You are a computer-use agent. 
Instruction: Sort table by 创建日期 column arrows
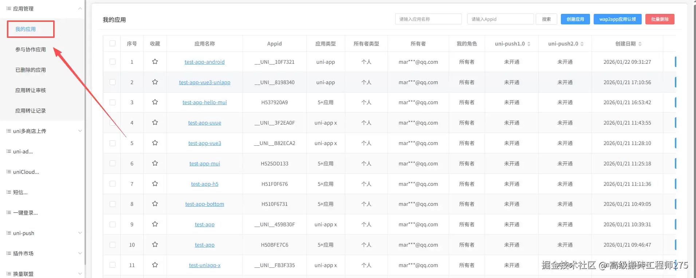pos(640,44)
